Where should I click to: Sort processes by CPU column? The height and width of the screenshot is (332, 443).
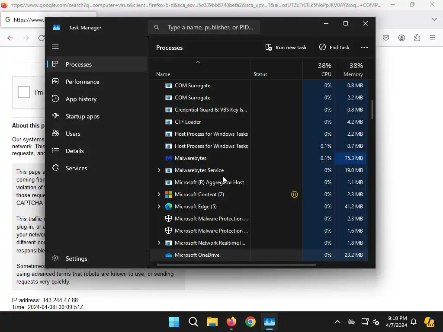pos(318,70)
